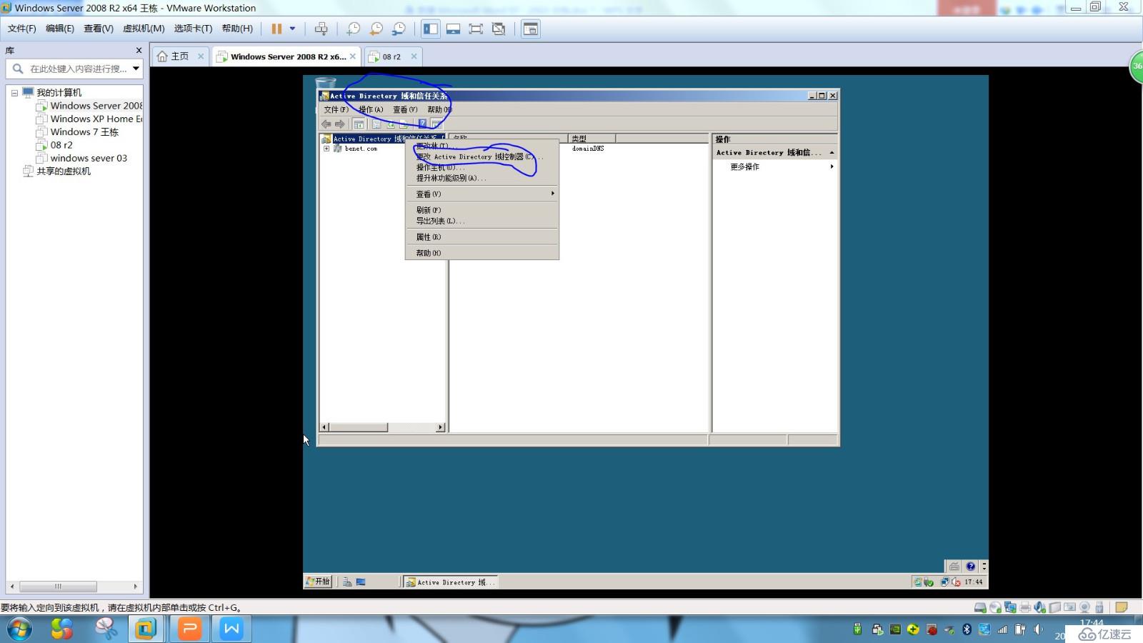The width and height of the screenshot is (1143, 643).
Task: Toggle the thumbnail bar view icon
Action: pos(453,29)
